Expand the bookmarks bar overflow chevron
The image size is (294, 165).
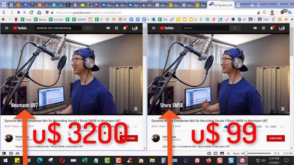tap(292, 19)
